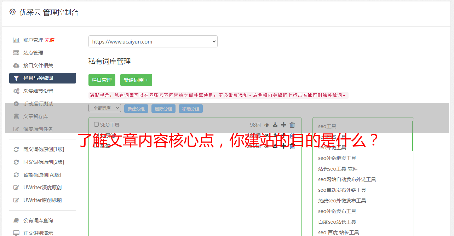
Task: Add keywords to SEO工具 with plus icon
Action: [283, 125]
